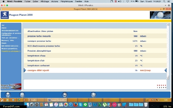173x108 pixels.
Task: Open the Fenêtre menu
Action: pos(79,1)
